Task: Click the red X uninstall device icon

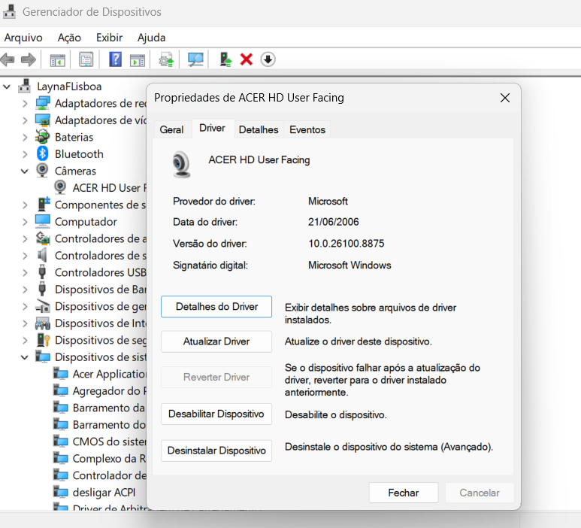Action: pyautogui.click(x=246, y=59)
